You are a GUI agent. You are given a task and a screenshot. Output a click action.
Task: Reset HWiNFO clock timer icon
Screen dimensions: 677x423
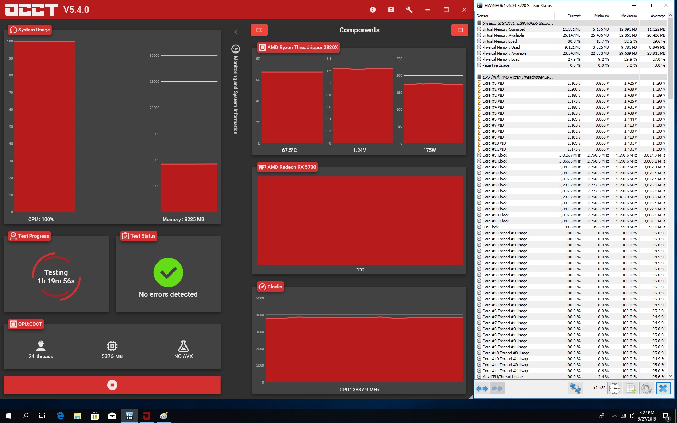pos(615,388)
